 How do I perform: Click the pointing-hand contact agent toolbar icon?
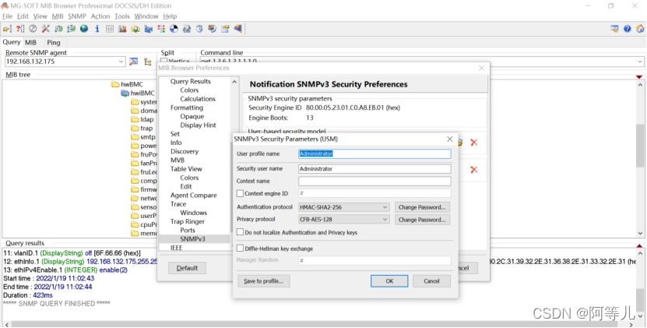click(7, 29)
